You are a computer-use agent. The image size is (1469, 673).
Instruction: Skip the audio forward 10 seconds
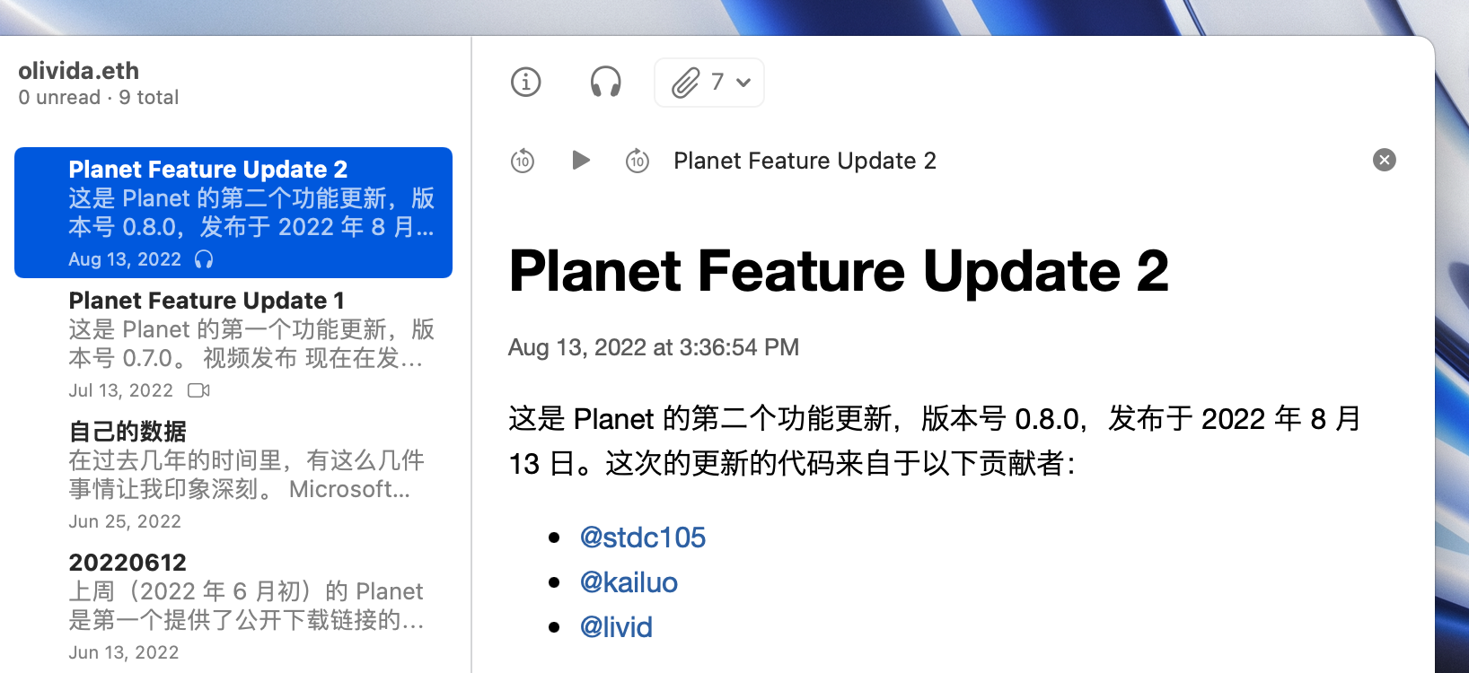tap(638, 161)
